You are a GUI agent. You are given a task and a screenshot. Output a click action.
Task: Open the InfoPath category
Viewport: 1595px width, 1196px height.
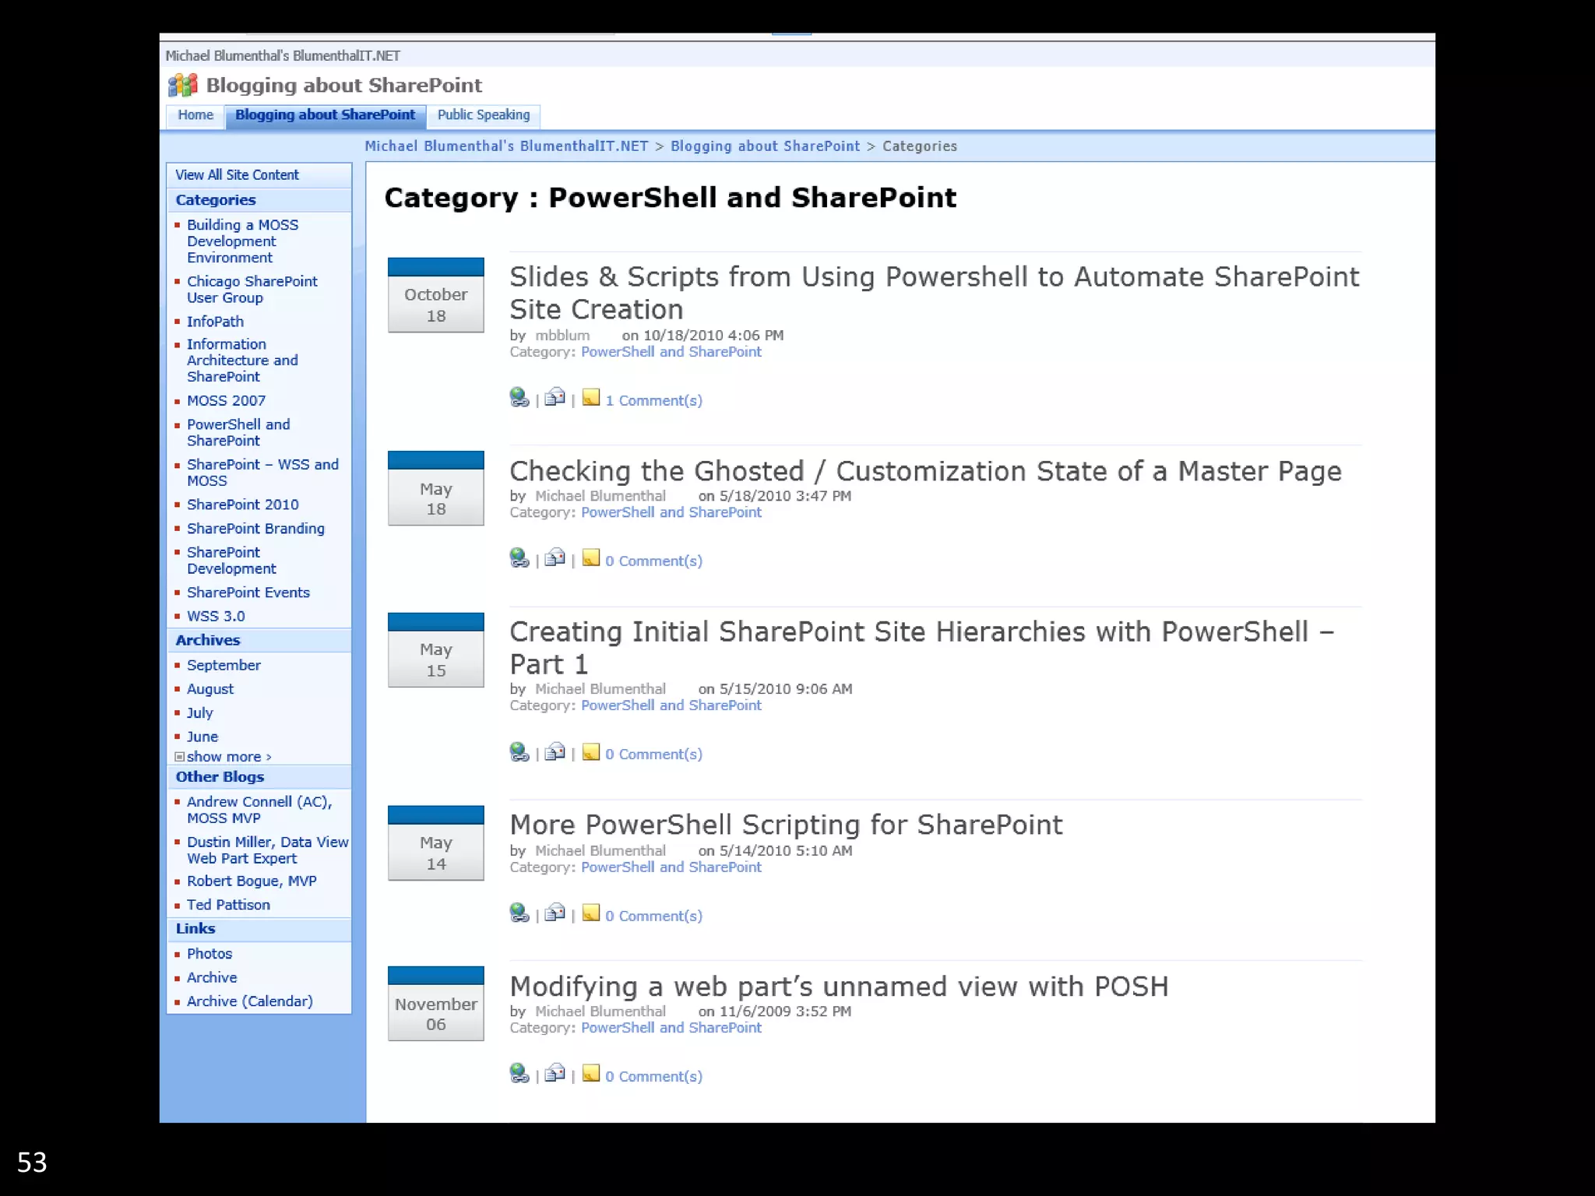click(x=215, y=322)
